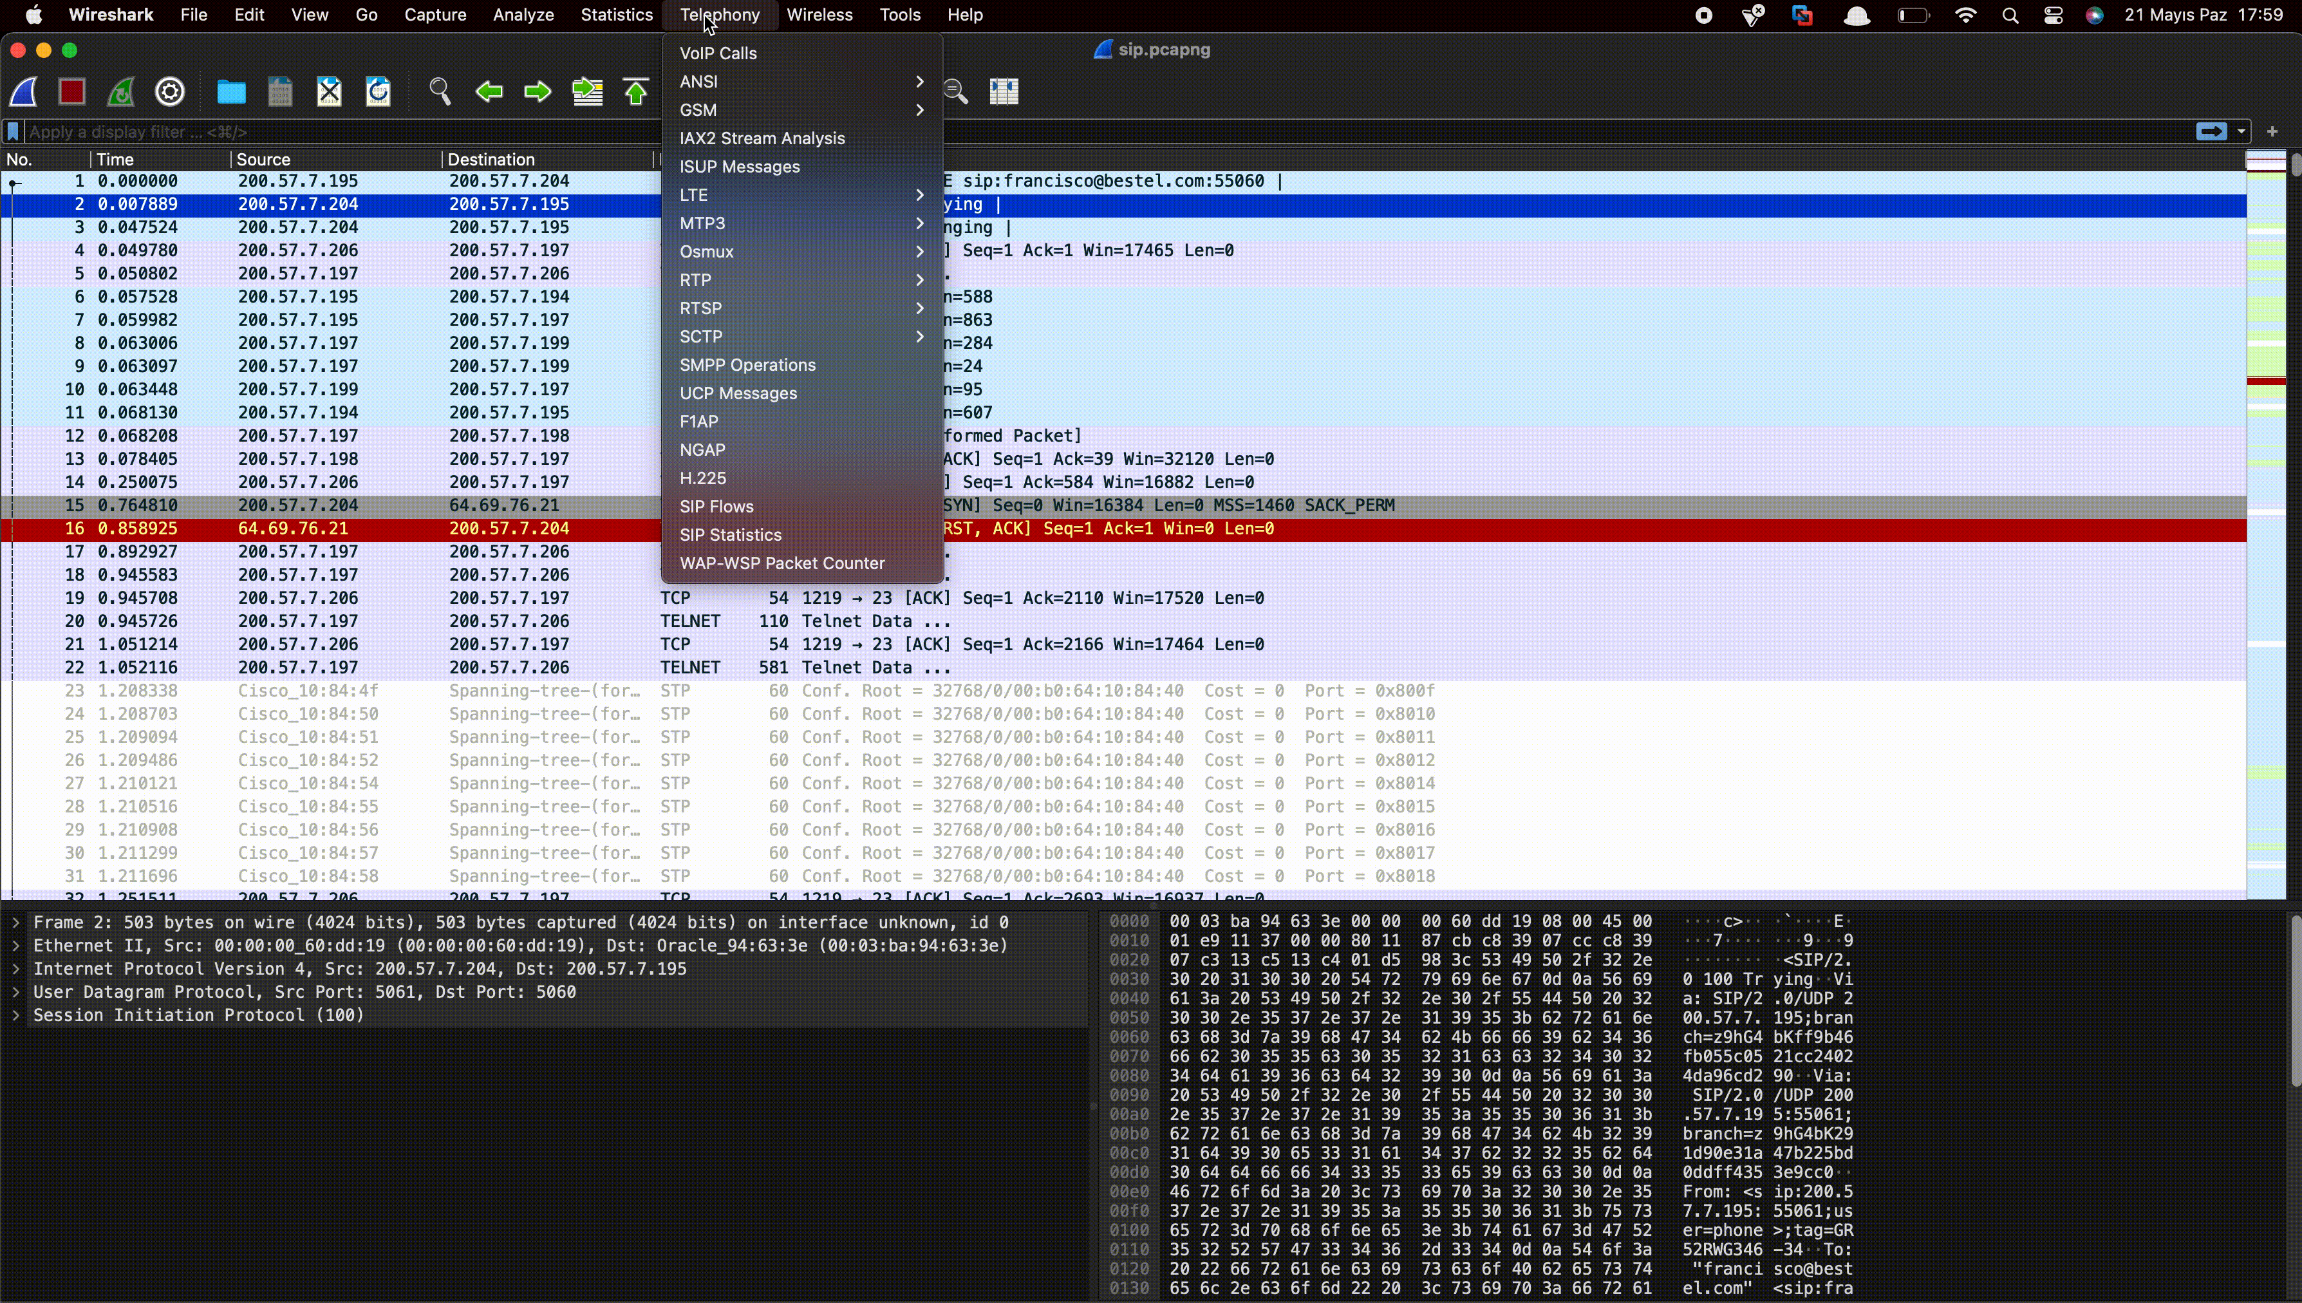Sort packets by the Source column header
This screenshot has width=2302, height=1303.
tap(337, 159)
